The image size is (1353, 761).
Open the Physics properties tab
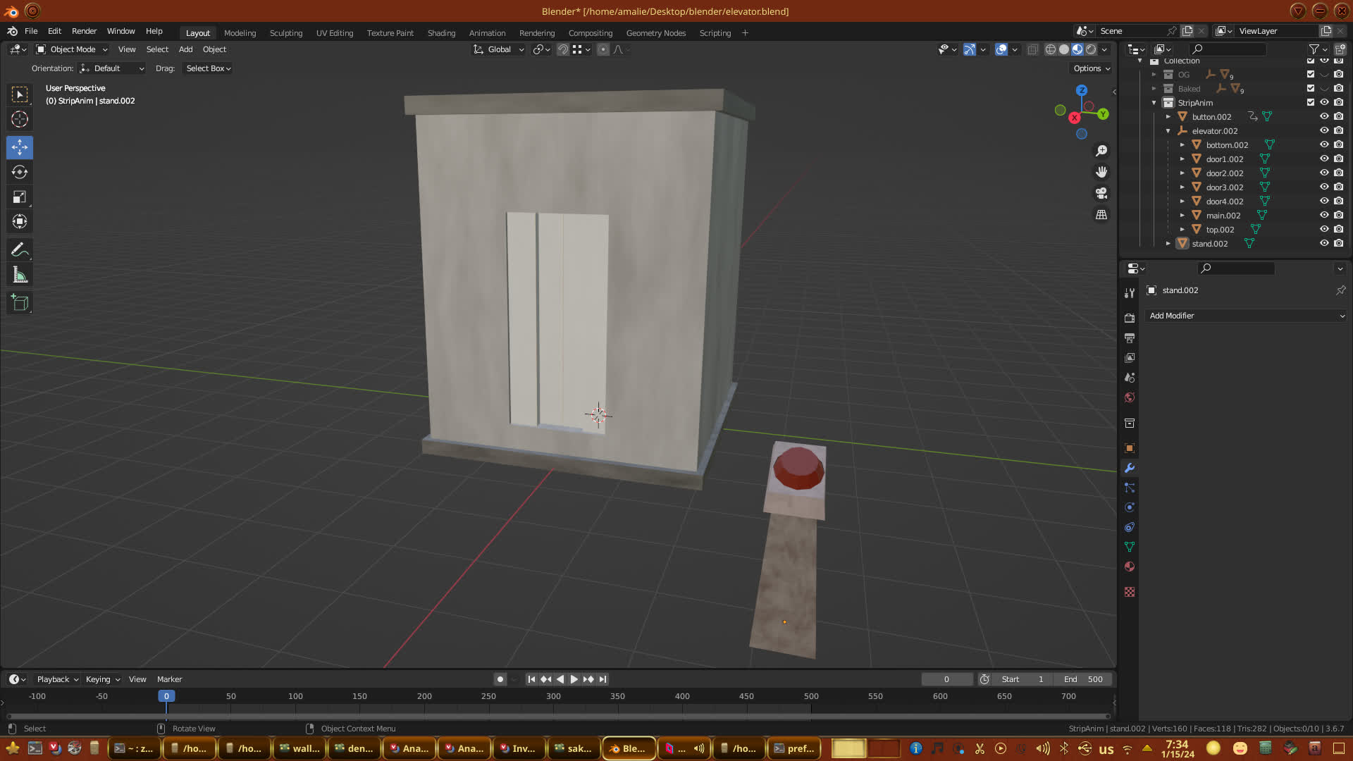click(x=1130, y=507)
